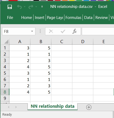
Task: Click empty cell C4
Action: 62,67
